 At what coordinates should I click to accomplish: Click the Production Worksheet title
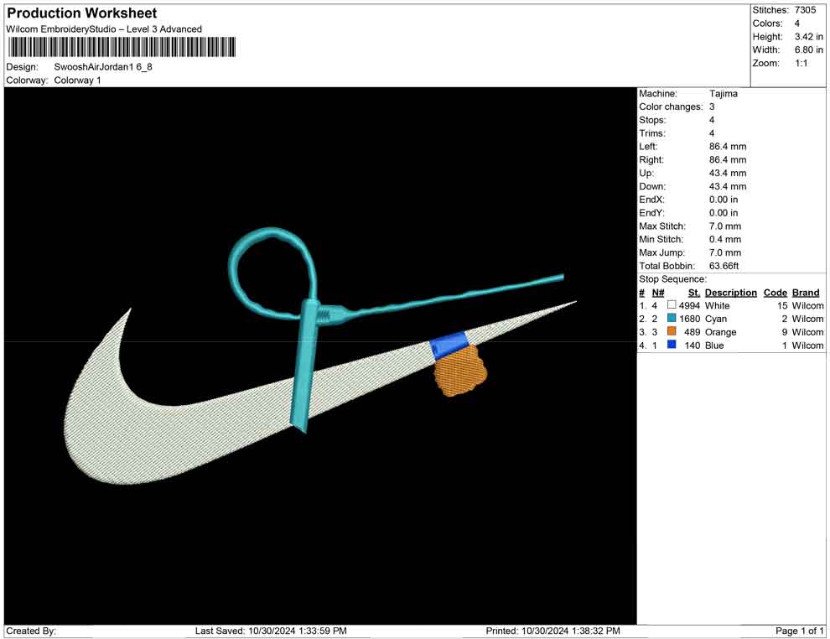pyautogui.click(x=81, y=13)
